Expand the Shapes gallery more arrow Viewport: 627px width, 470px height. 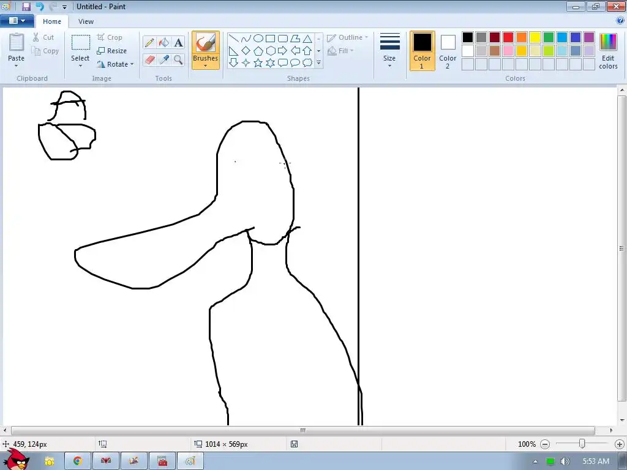pyautogui.click(x=318, y=63)
